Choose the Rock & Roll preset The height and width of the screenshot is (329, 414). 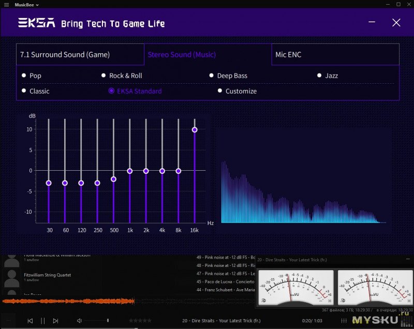click(x=104, y=76)
